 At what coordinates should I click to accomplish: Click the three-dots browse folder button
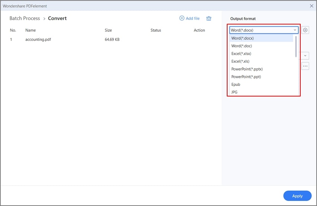coord(305,66)
